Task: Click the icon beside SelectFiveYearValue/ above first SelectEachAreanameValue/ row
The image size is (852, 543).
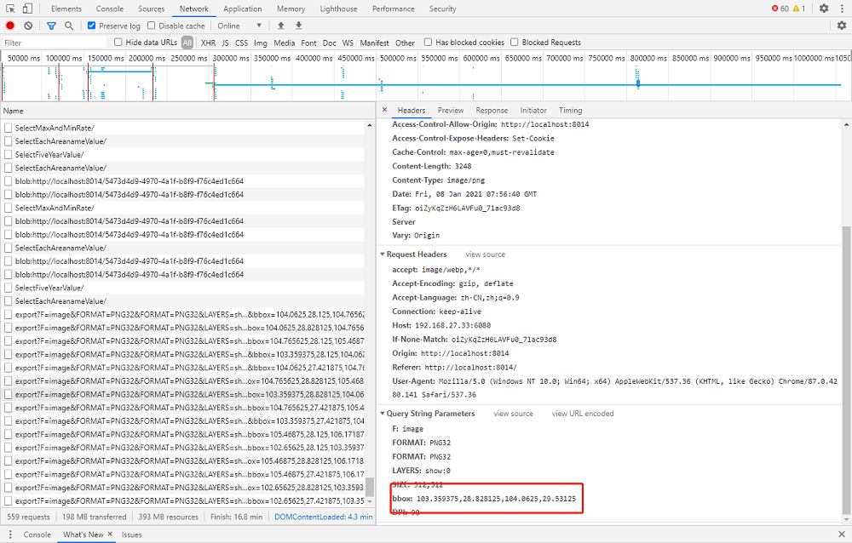Action: [9, 154]
